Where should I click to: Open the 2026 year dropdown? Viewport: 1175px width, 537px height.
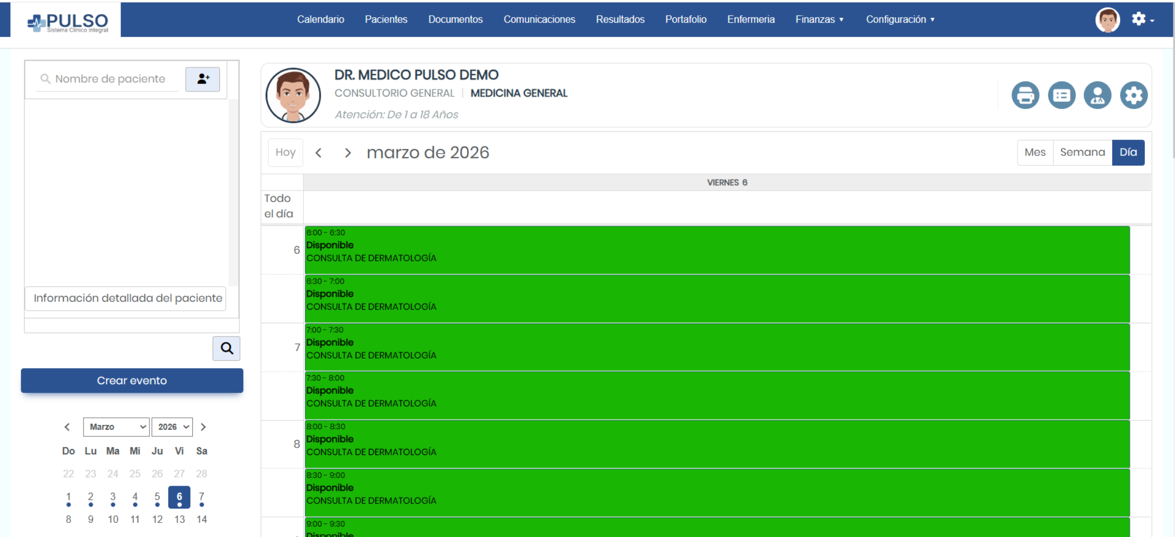[x=172, y=427]
